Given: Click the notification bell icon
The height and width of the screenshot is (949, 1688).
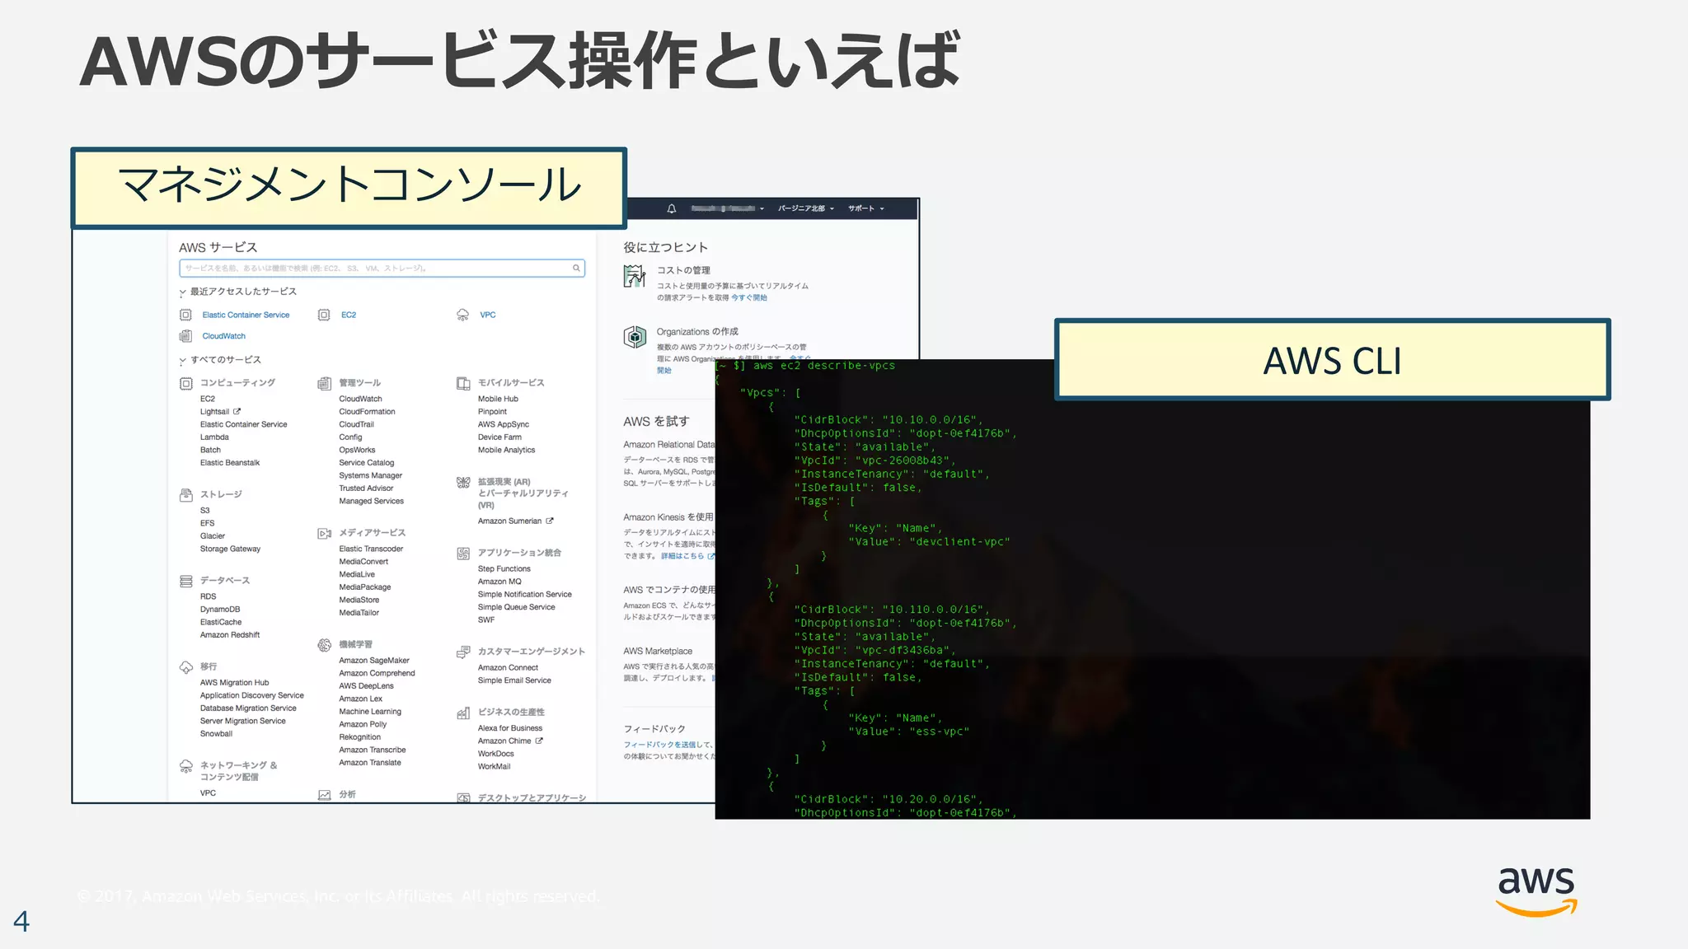Looking at the screenshot, I should tap(672, 208).
